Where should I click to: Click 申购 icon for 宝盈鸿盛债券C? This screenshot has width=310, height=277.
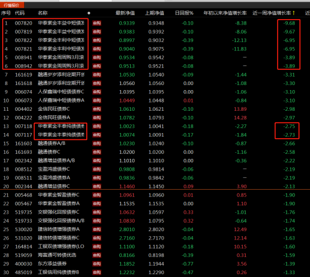tap(97, 169)
